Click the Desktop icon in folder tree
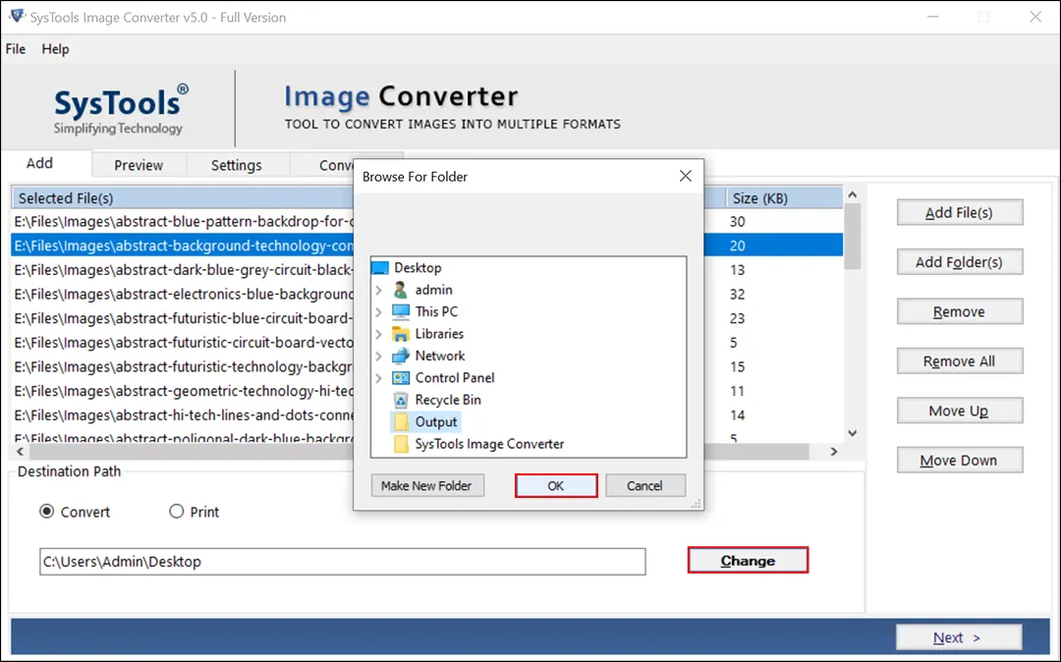Viewport: 1061px width, 662px height. 380,268
